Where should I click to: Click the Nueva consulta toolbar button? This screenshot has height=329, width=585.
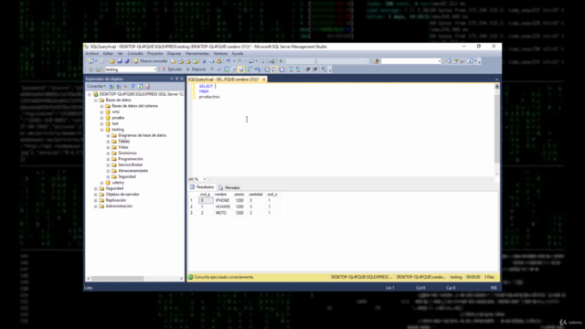click(x=150, y=61)
